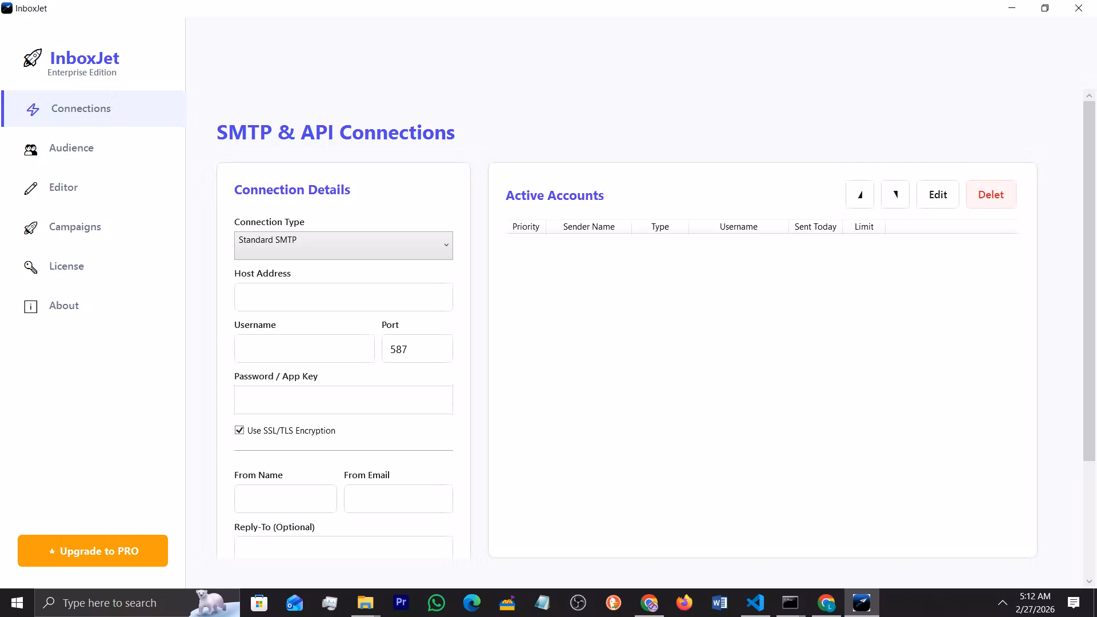The width and height of the screenshot is (1097, 617).
Task: Click the scrollbar down arrow
Action: coord(1089,581)
